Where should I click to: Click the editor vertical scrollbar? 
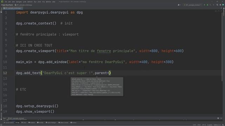point(222,47)
